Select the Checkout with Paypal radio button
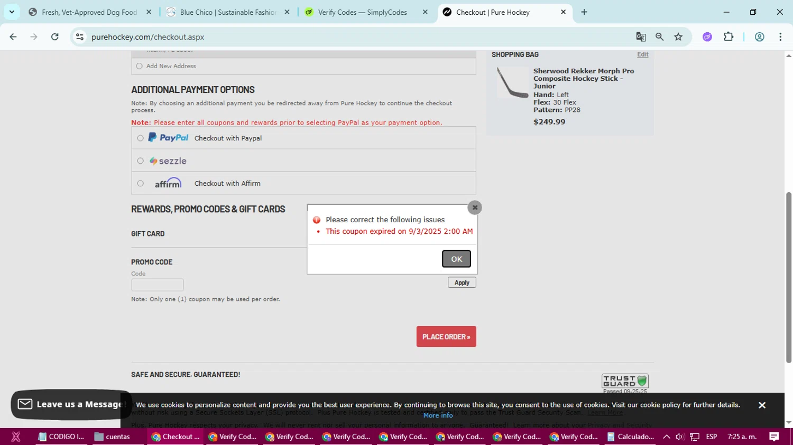Screen dimensions: 793x445 tap(140, 138)
